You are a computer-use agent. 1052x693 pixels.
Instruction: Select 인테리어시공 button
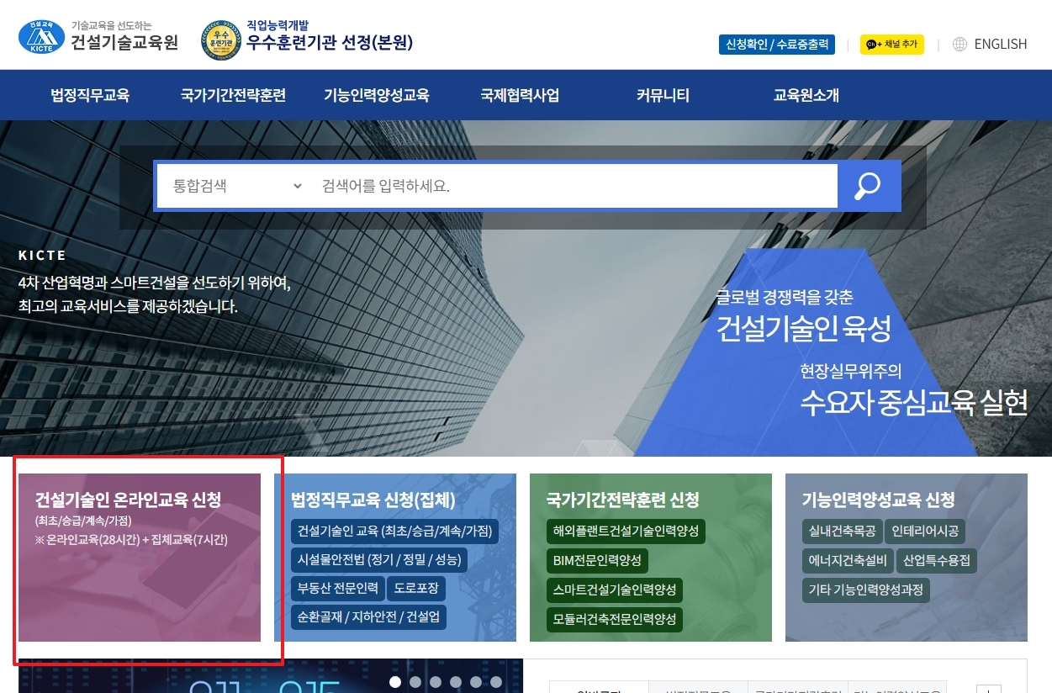point(925,532)
